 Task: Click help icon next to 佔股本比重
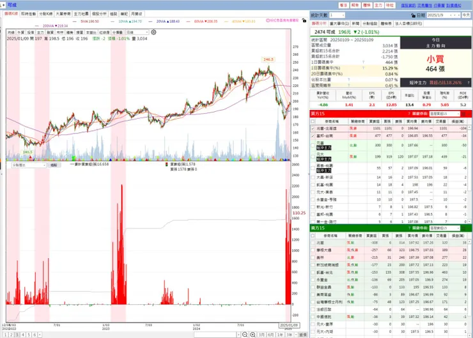349,80
